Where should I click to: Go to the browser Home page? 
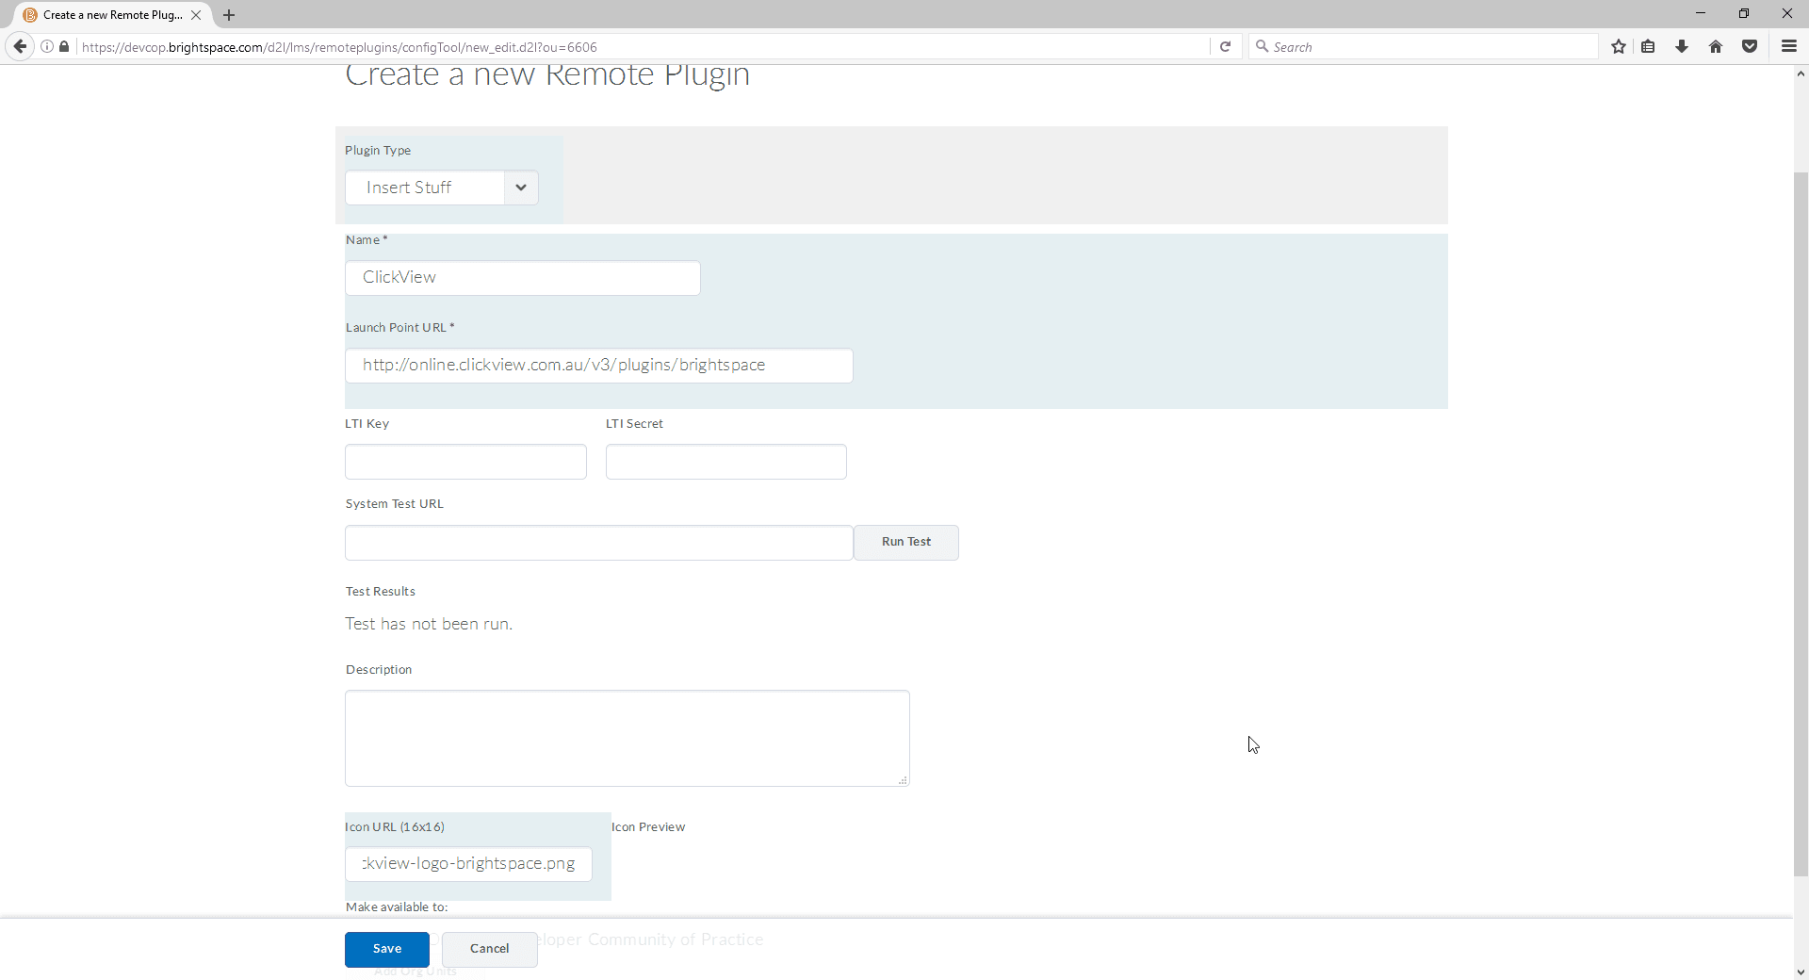pos(1716,46)
